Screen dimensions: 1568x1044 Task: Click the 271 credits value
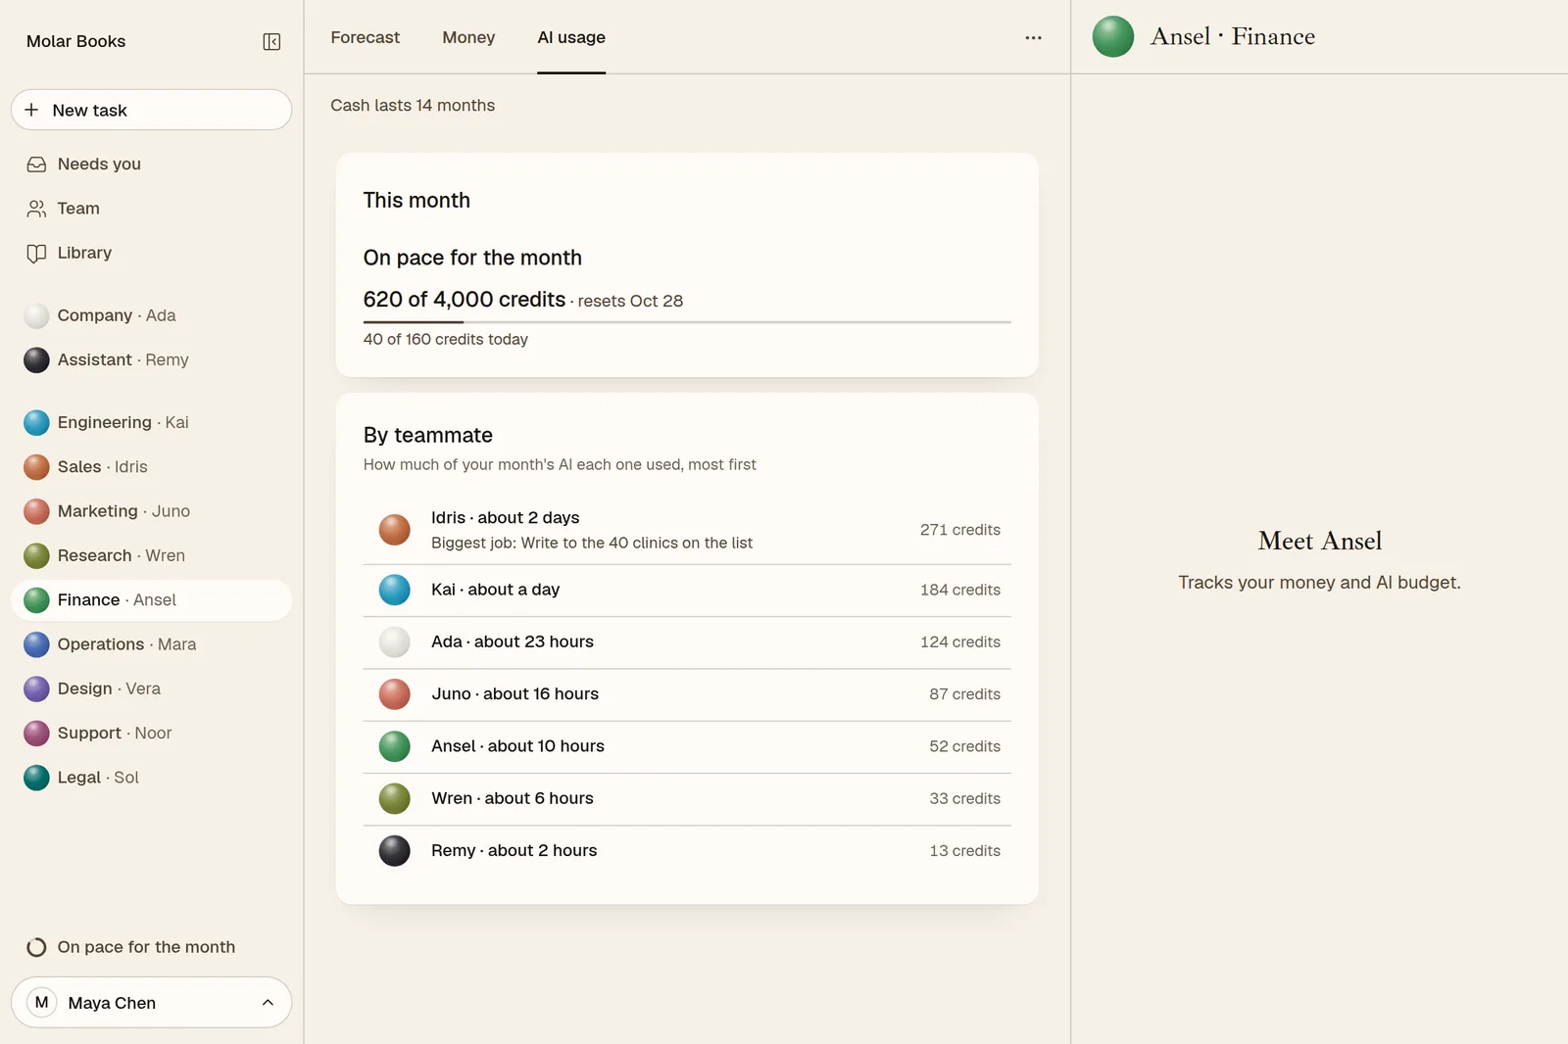pyautogui.click(x=960, y=530)
